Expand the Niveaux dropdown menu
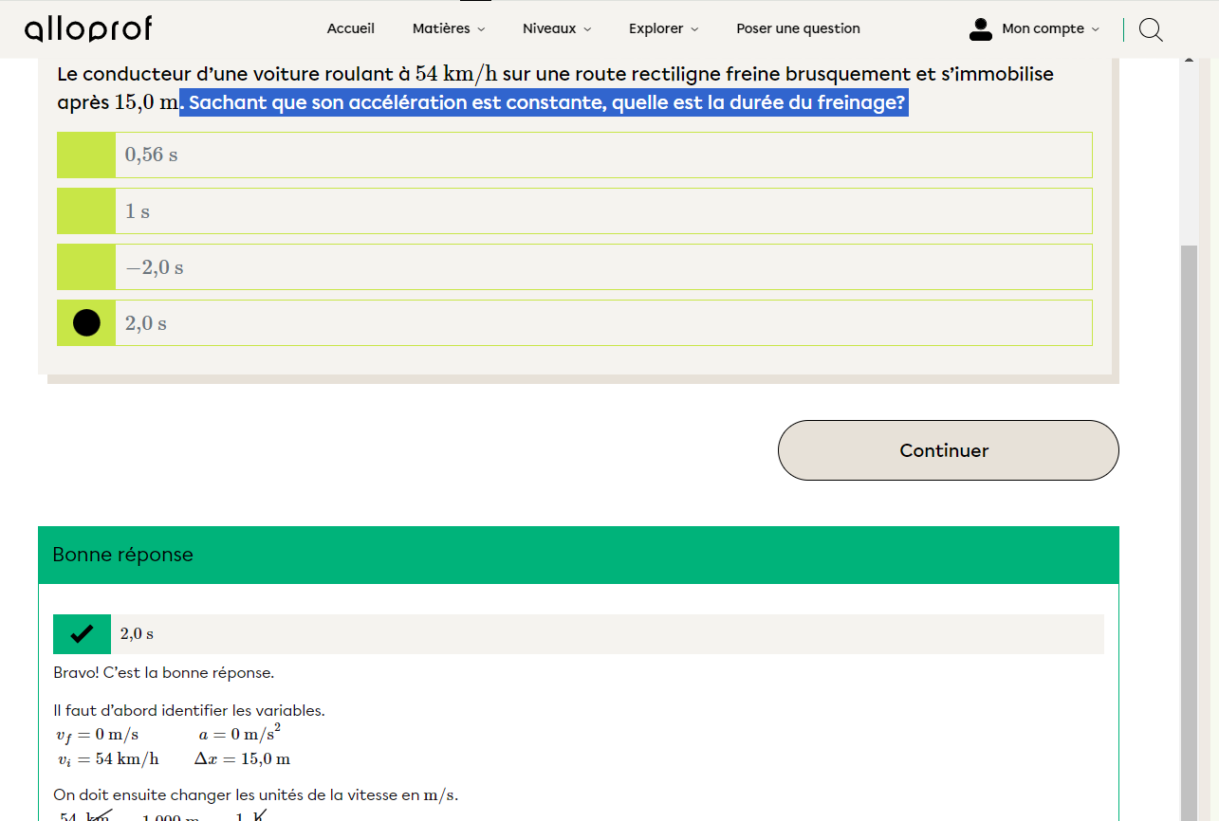Image resolution: width=1219 pixels, height=821 pixels. click(556, 28)
